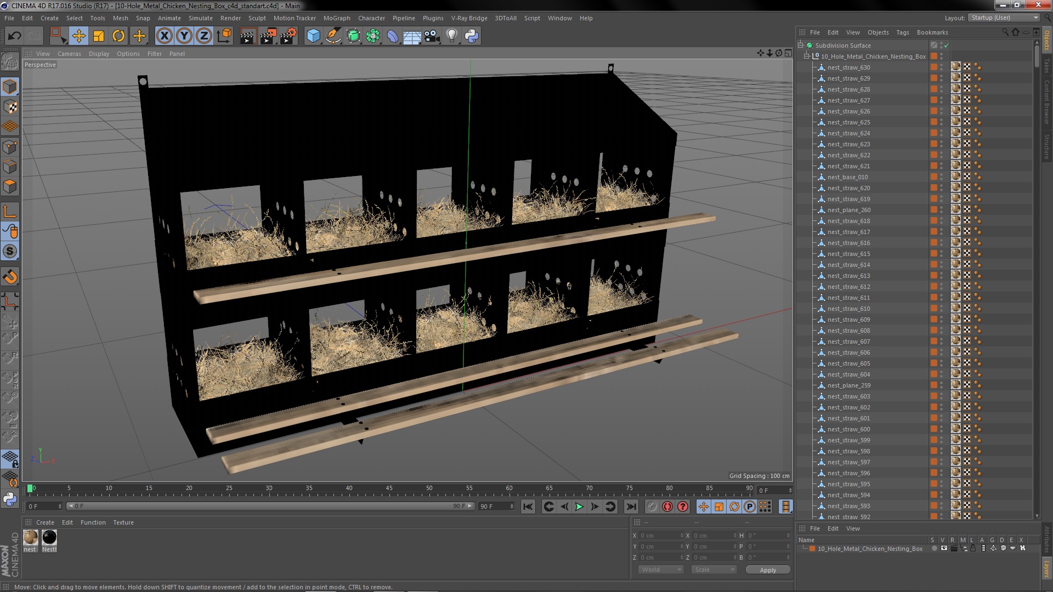Add a Light object via bulb icon
1053x592 pixels.
tap(451, 36)
